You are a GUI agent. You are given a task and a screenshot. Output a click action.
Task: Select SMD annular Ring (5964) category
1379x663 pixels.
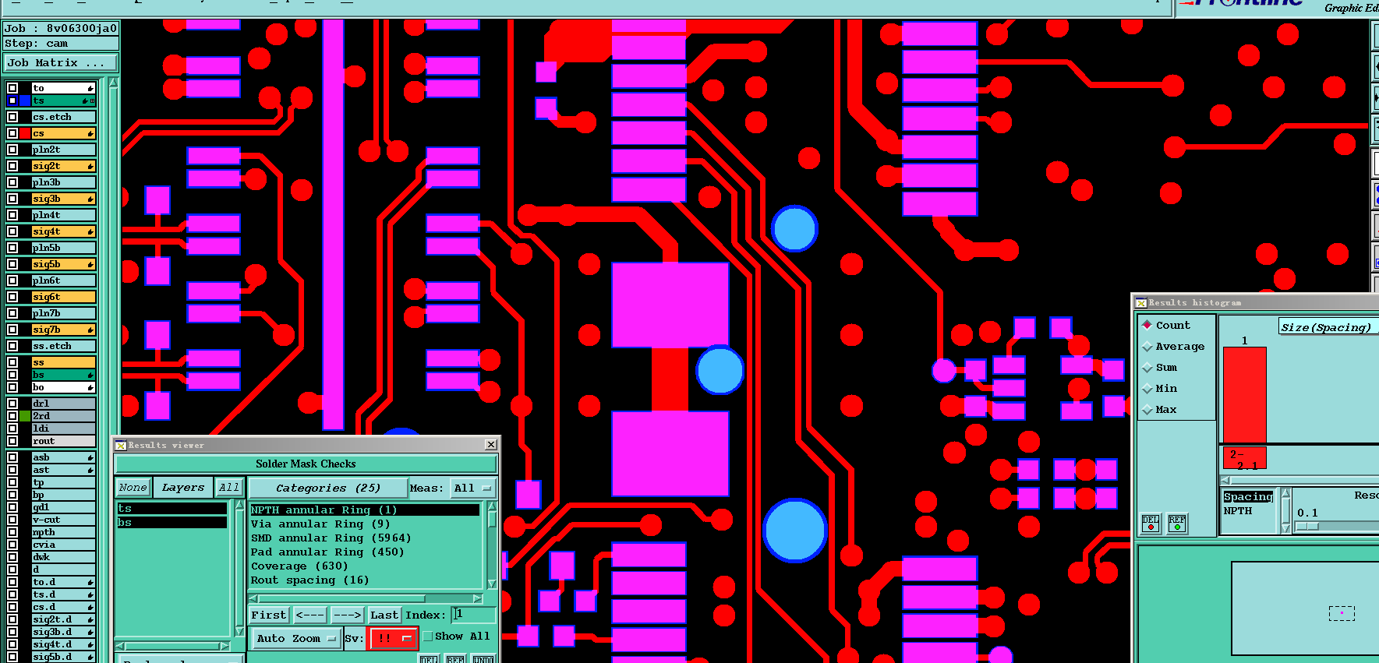click(365, 538)
